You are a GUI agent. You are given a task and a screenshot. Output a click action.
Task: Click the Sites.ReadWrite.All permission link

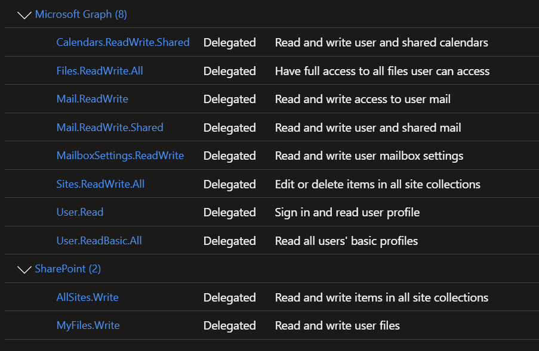tap(100, 184)
